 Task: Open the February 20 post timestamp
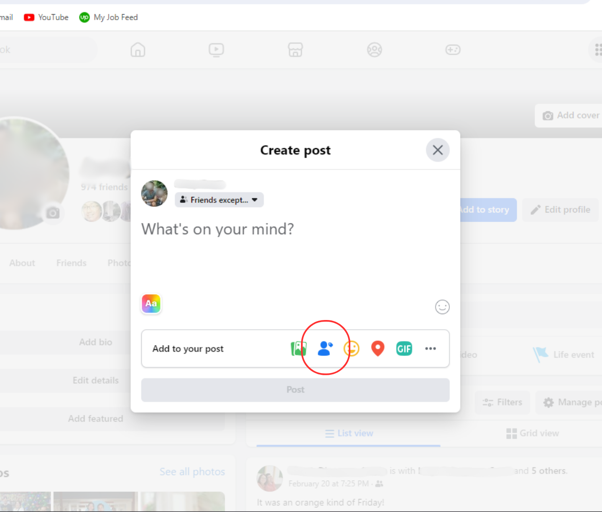pyautogui.click(x=329, y=484)
